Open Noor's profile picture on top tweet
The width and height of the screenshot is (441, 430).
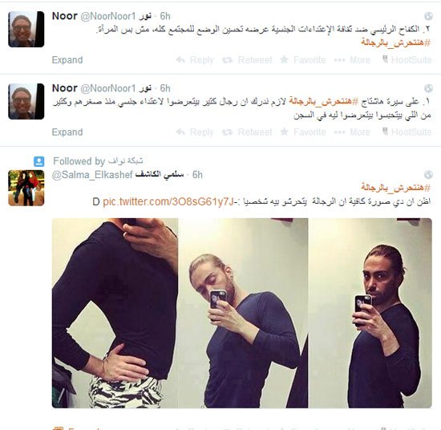click(x=26, y=29)
